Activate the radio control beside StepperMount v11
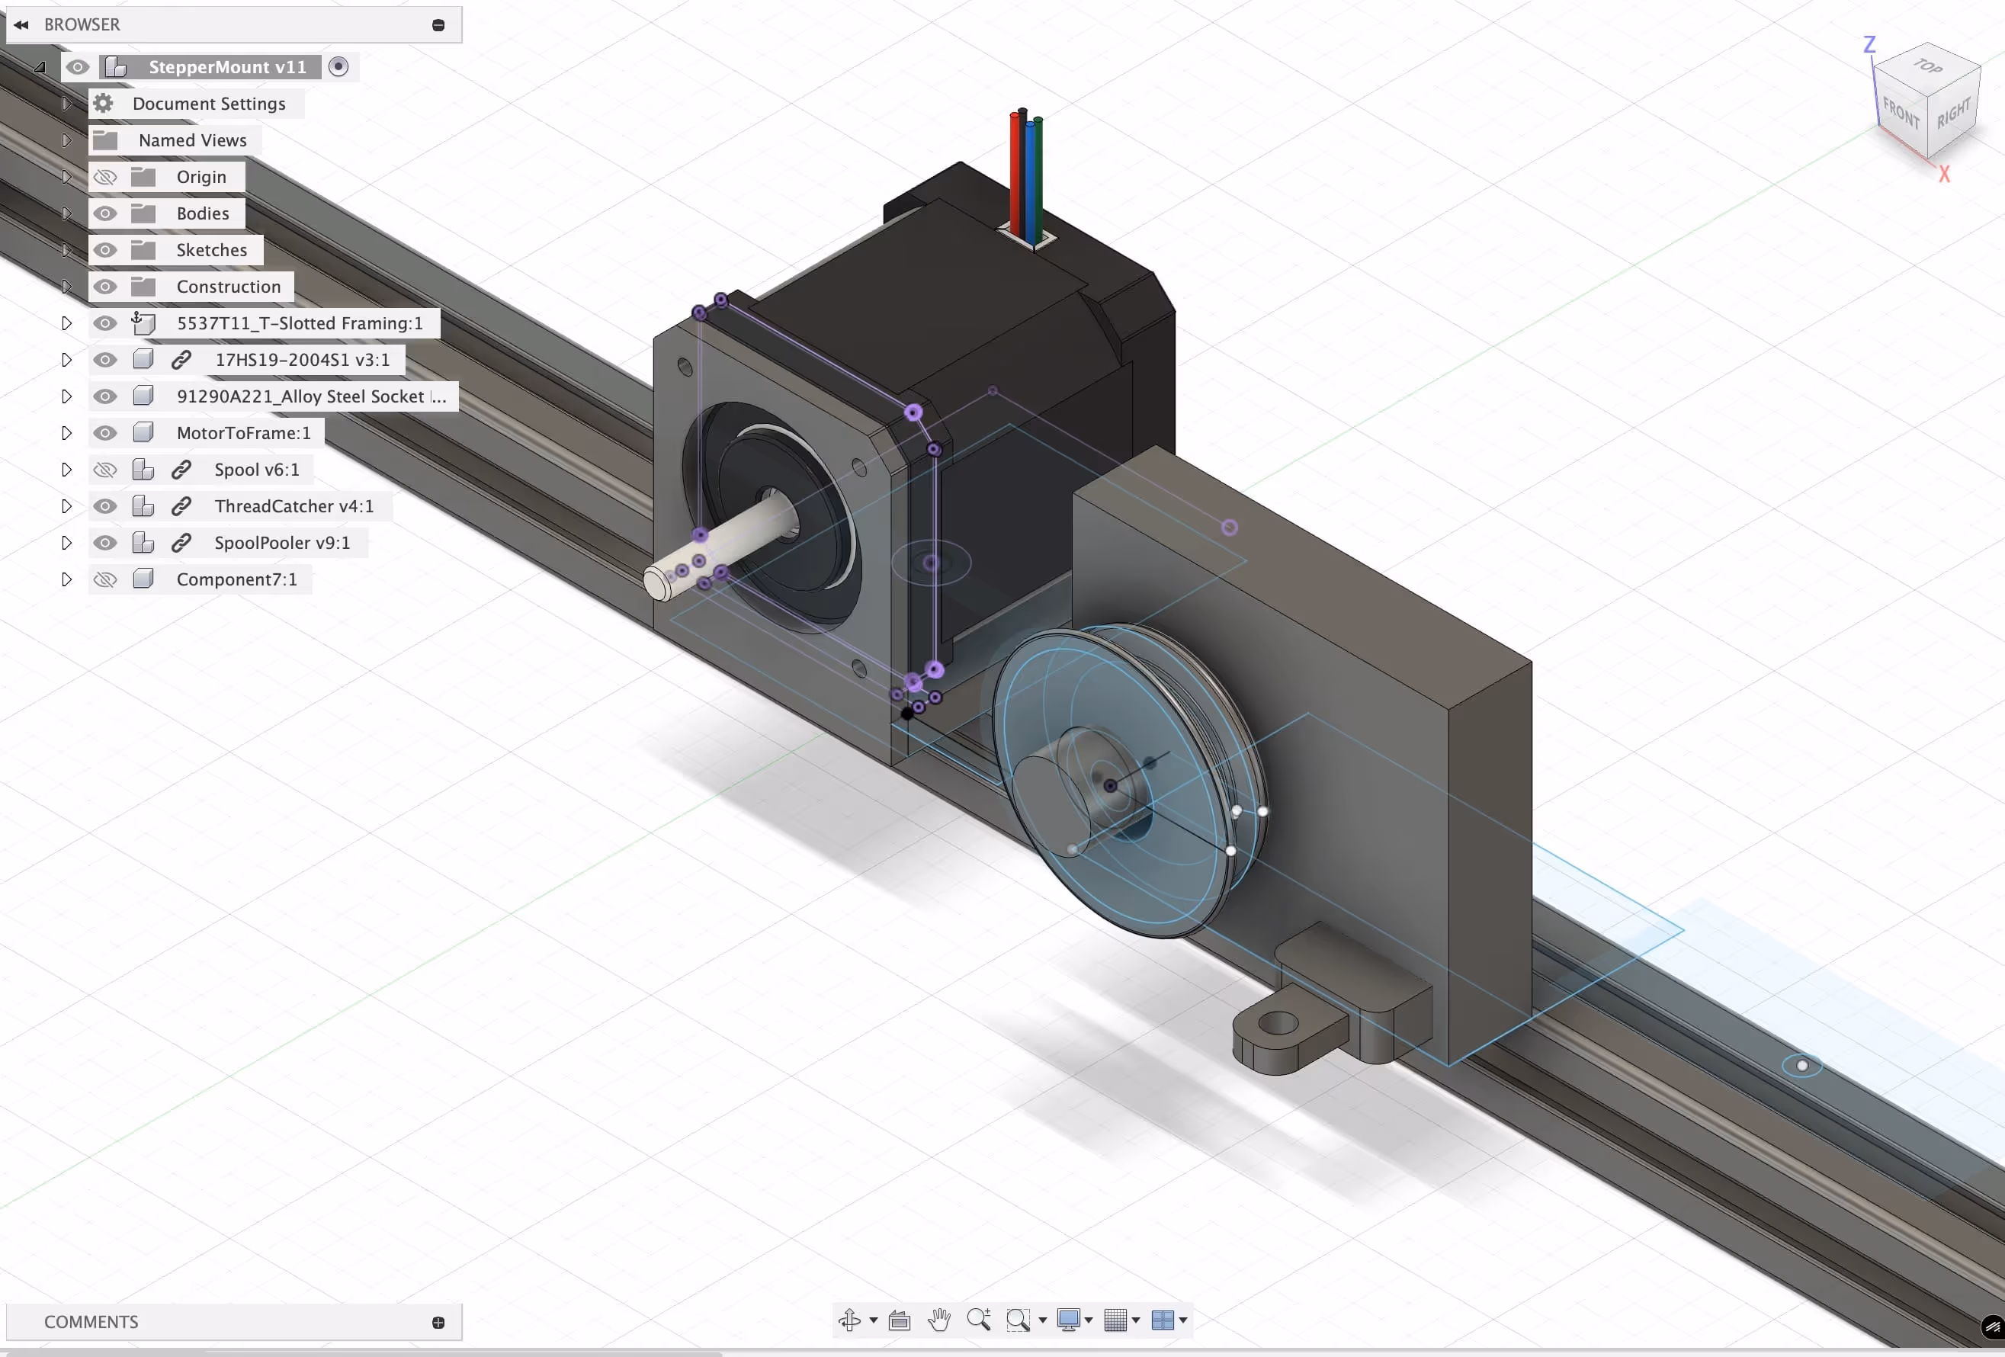 tap(338, 66)
